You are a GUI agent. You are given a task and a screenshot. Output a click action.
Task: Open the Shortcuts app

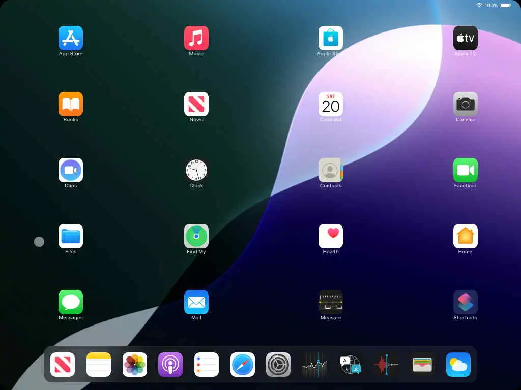tap(465, 302)
